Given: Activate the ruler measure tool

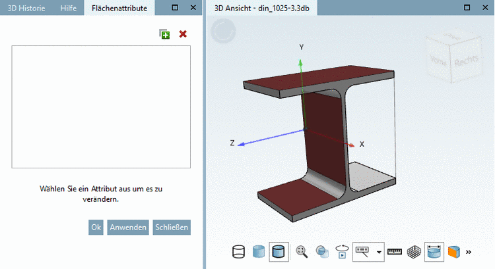Looking at the screenshot, I should click(395, 252).
